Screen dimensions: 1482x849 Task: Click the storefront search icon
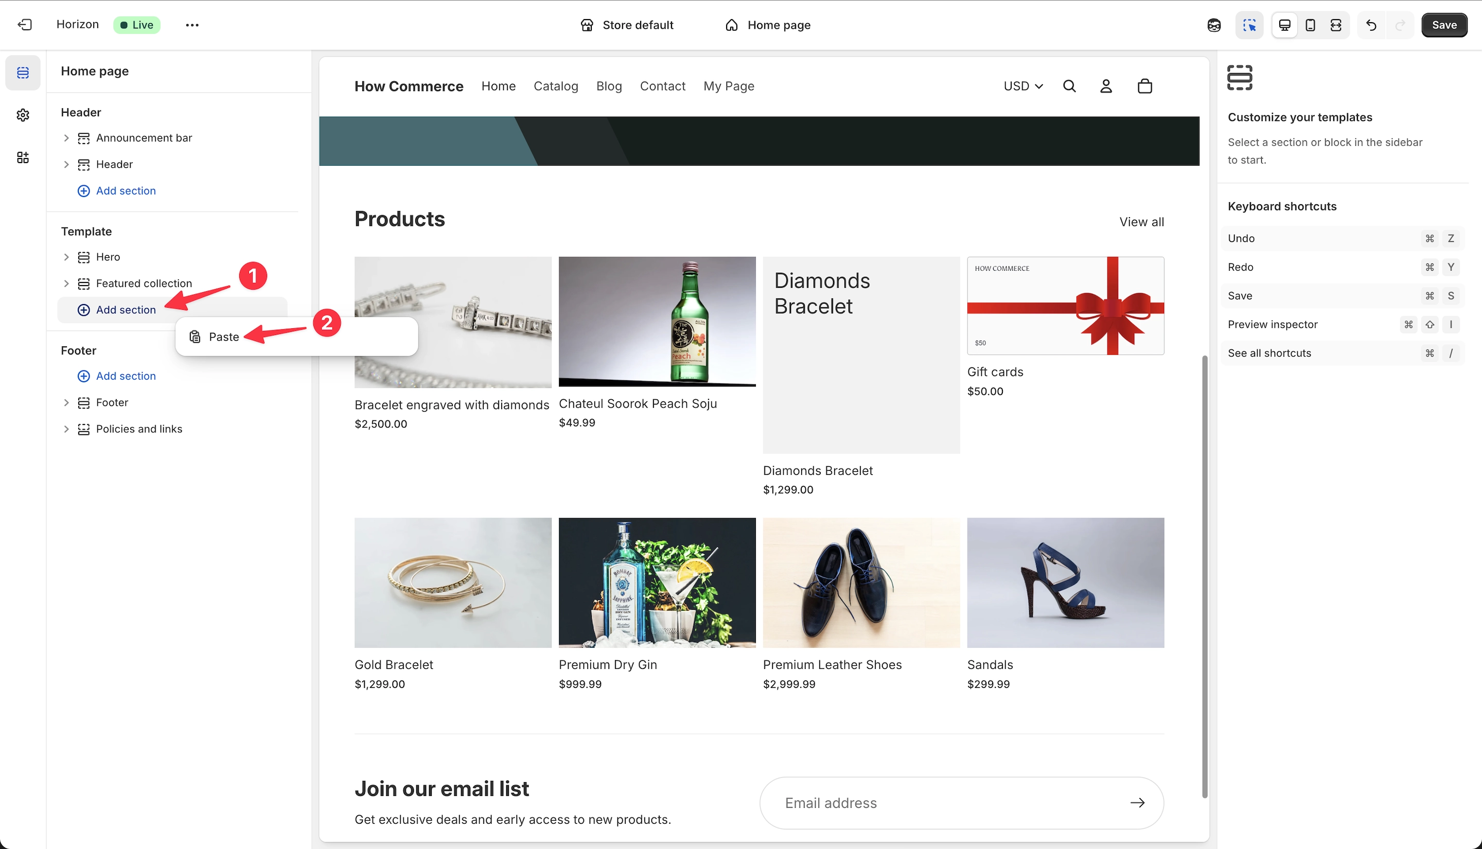[1069, 86]
